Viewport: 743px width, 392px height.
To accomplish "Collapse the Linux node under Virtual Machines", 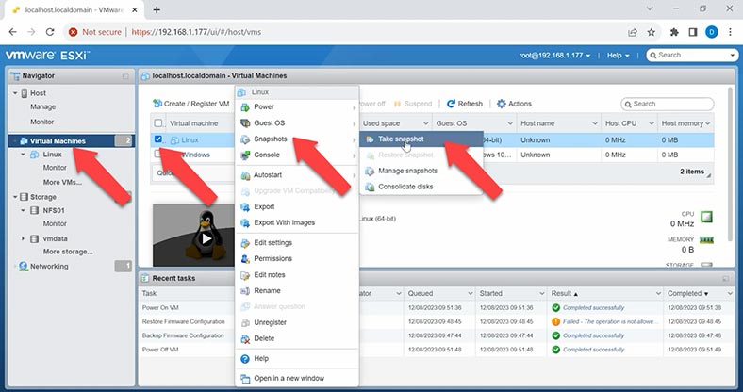I will pyautogui.click(x=23, y=155).
